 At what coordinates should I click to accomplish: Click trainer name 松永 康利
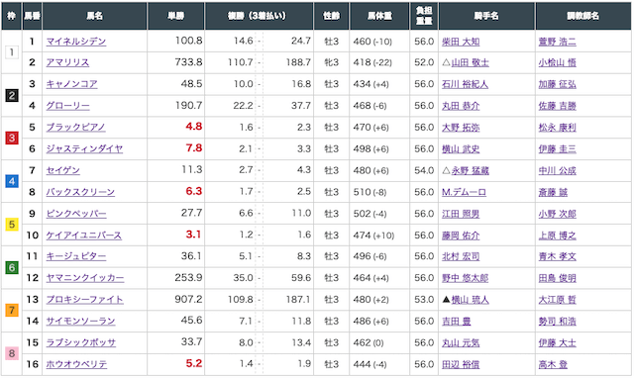(557, 128)
